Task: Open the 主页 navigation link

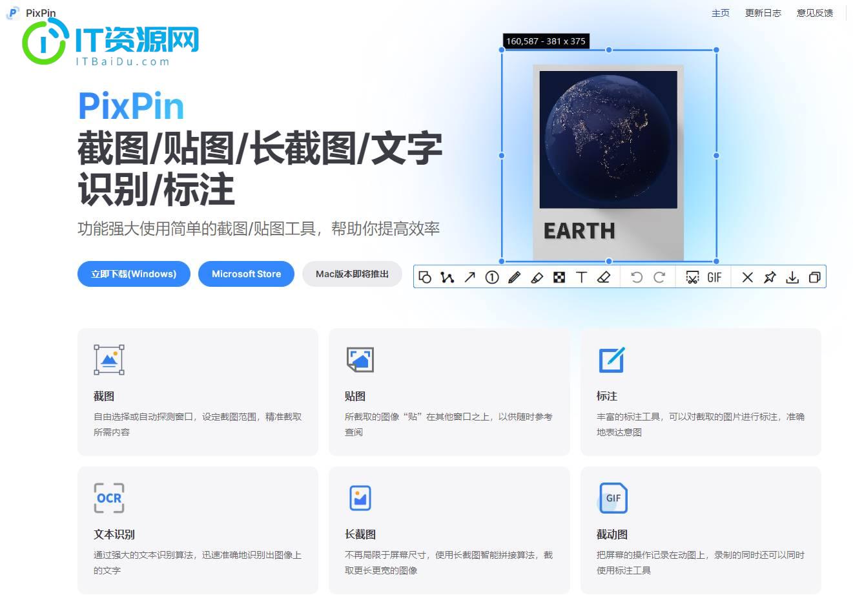Action: coord(720,13)
